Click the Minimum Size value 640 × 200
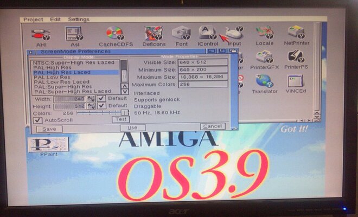Viewport: 358px width, 217px height. coord(203,69)
